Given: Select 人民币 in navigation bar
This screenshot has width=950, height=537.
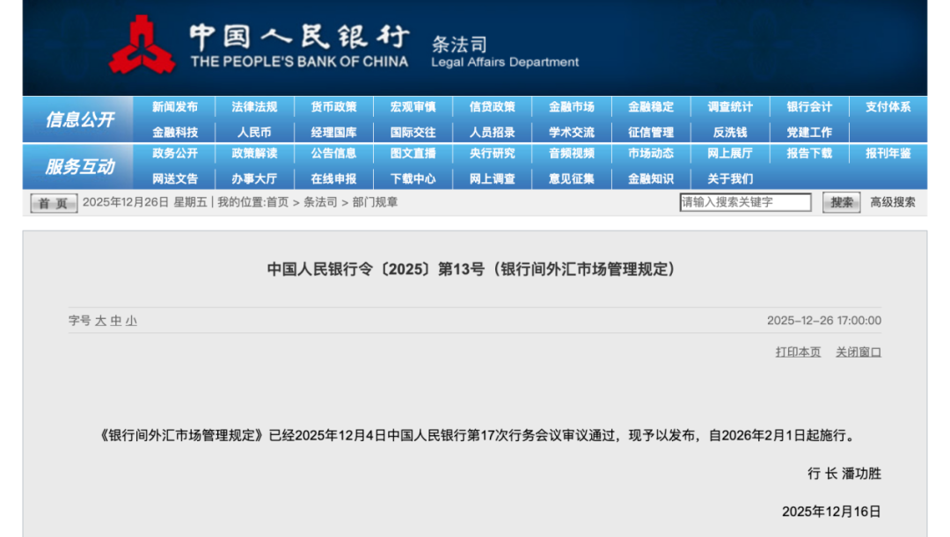Looking at the screenshot, I should (x=254, y=133).
